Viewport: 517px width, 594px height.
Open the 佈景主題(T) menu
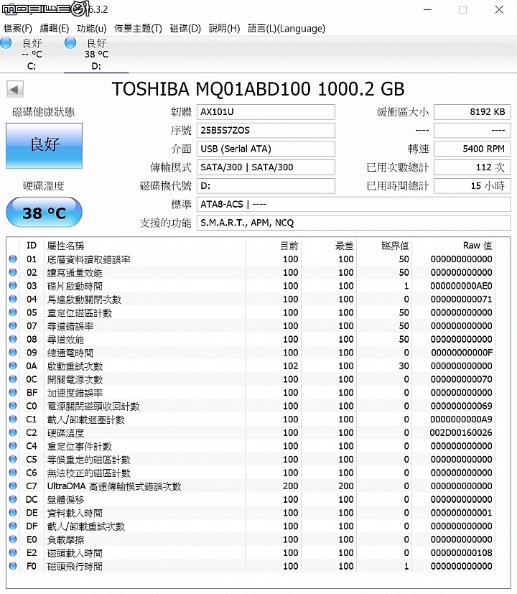pos(139,29)
